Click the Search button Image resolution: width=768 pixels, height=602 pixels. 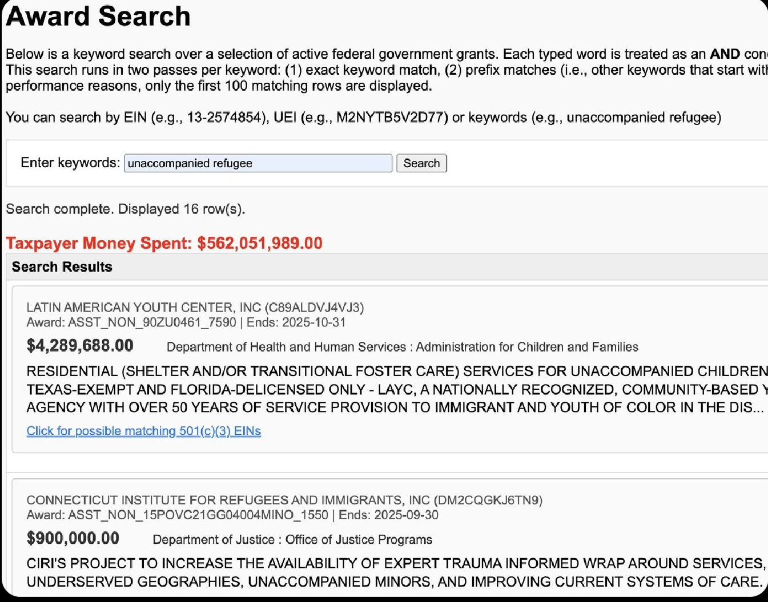[x=421, y=163]
